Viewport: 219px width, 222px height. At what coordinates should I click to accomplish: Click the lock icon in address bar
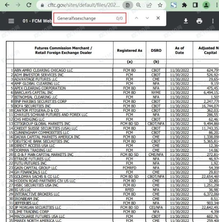(x=42, y=5)
